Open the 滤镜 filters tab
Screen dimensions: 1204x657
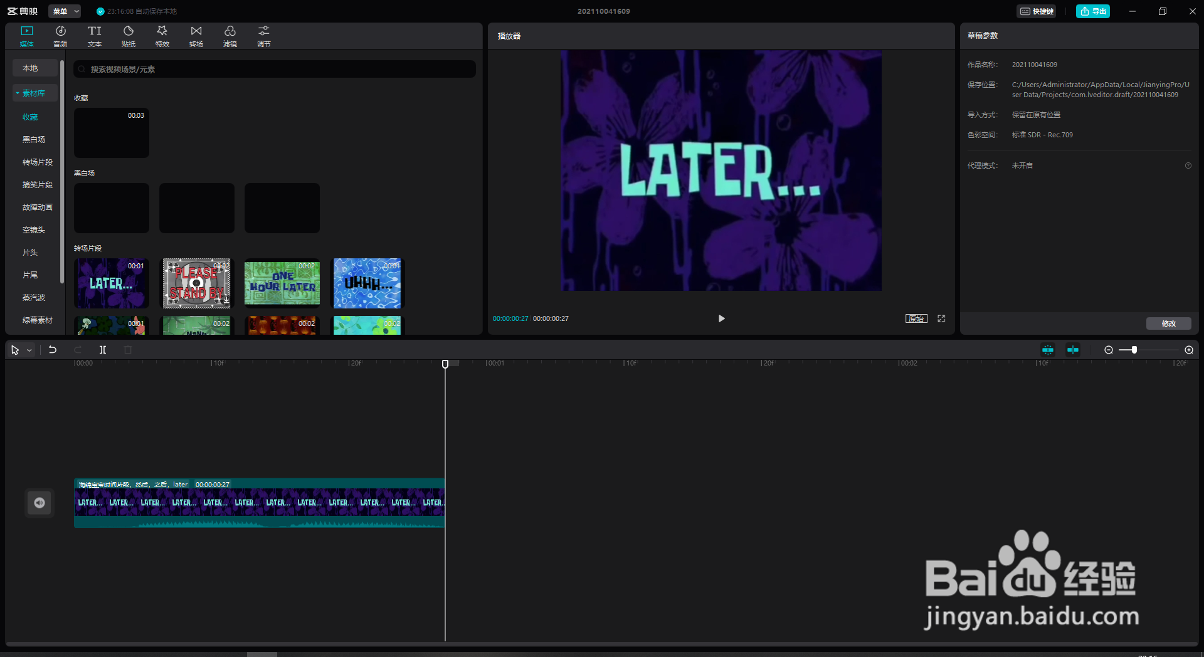[x=230, y=36]
